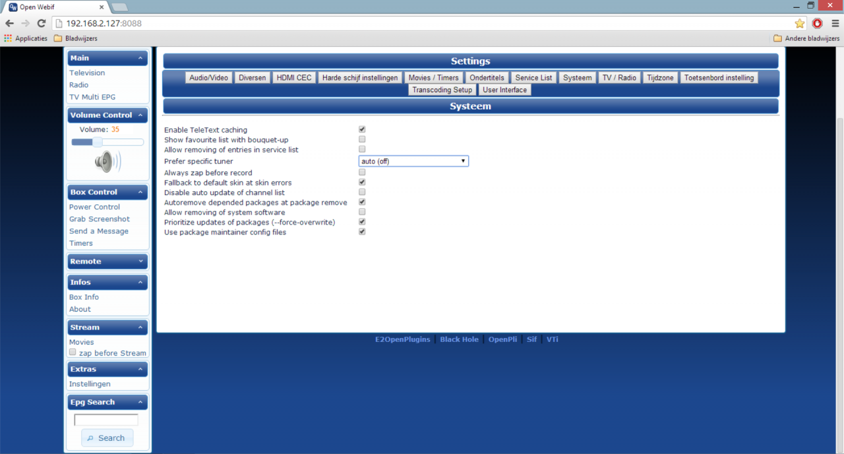Image resolution: width=844 pixels, height=454 pixels.
Task: Open Andere bladwijzers folder
Action: coord(807,38)
